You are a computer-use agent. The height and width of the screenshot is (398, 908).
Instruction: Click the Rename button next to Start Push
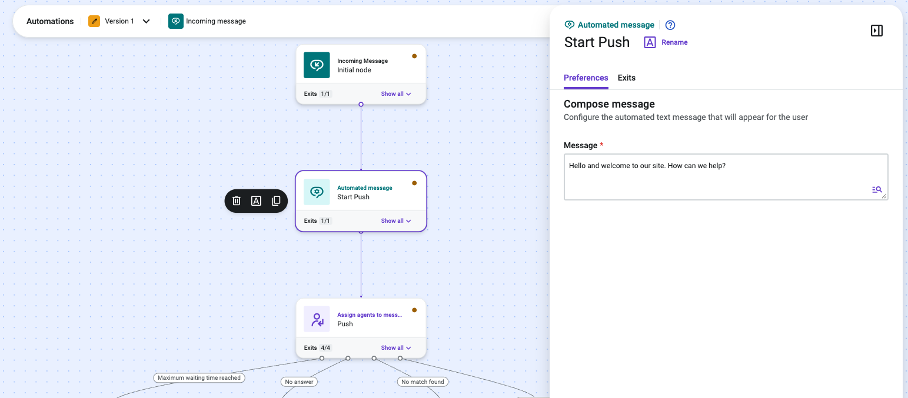click(x=666, y=42)
